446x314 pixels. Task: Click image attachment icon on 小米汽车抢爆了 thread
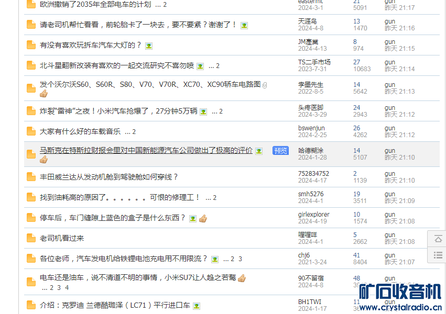(203, 112)
